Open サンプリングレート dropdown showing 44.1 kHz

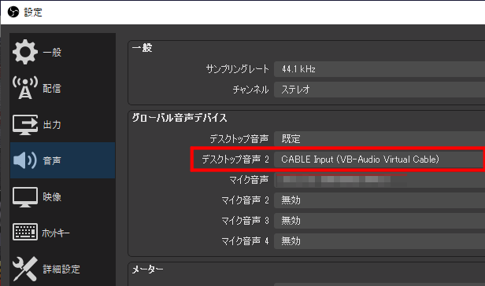pos(379,69)
